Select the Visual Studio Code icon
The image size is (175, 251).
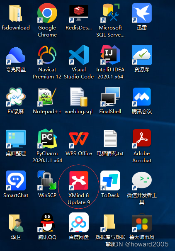click(x=78, y=55)
